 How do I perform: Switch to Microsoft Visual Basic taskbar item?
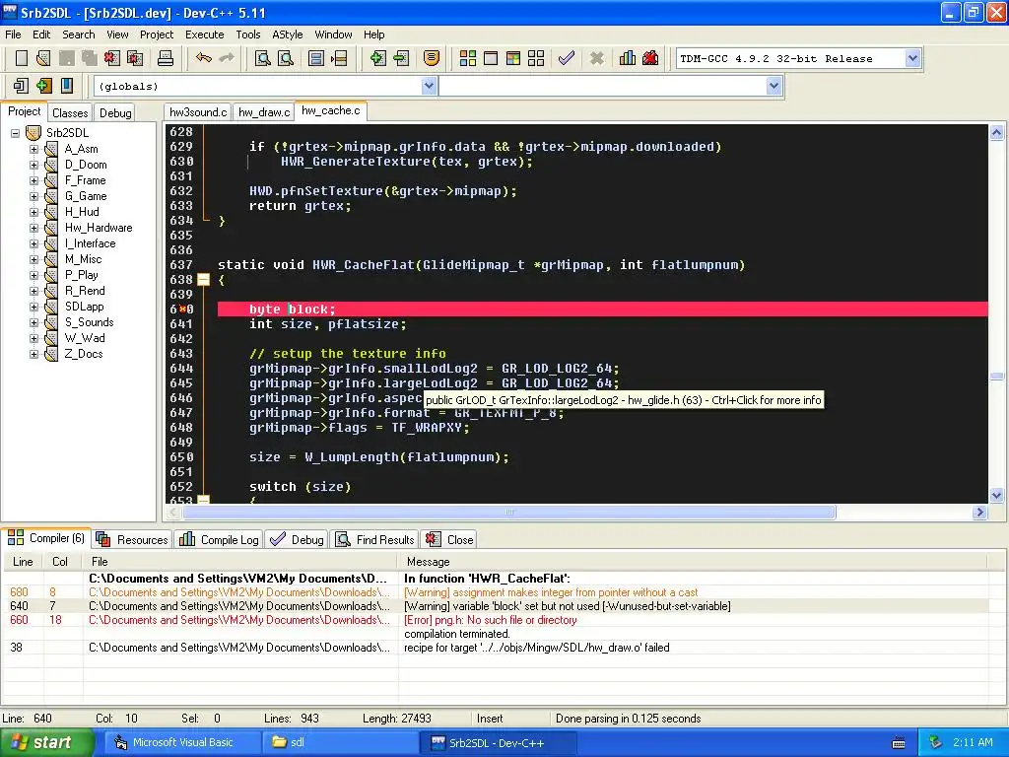181,742
